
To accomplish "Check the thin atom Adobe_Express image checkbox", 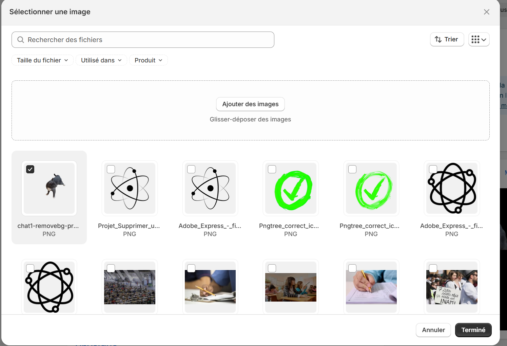I will 191,169.
